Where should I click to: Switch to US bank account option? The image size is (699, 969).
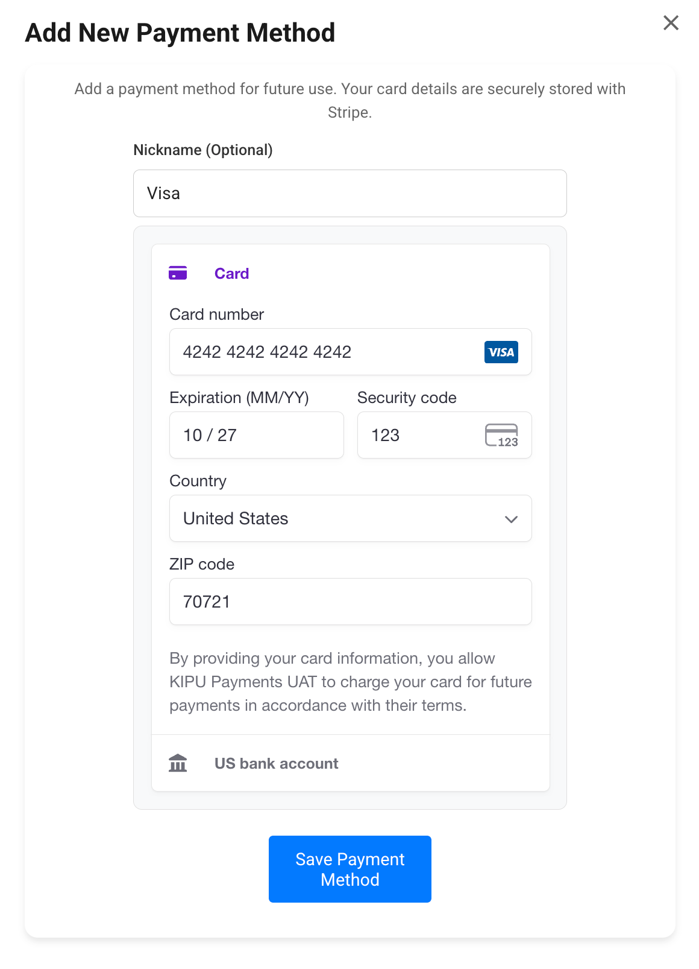276,763
